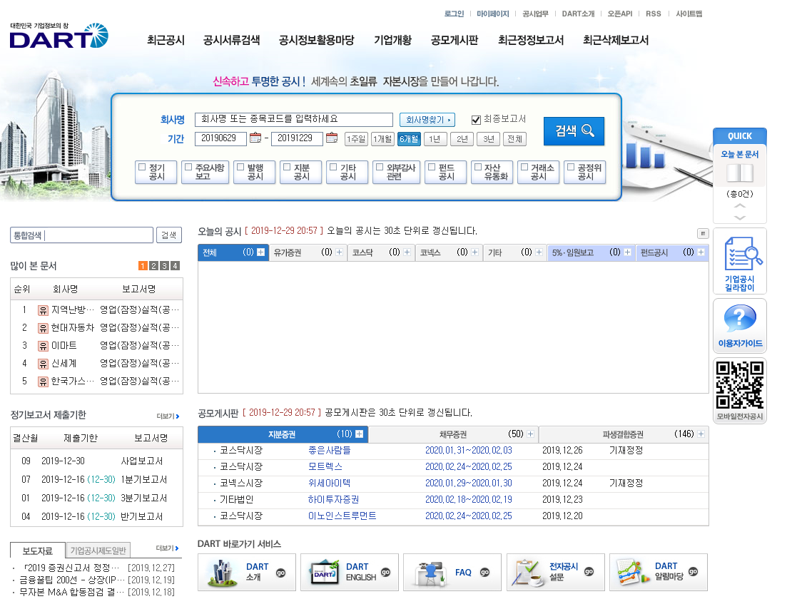Viewport: 787px width, 599px height.
Task: Open the start date calendar picker
Action: pyautogui.click(x=255, y=138)
